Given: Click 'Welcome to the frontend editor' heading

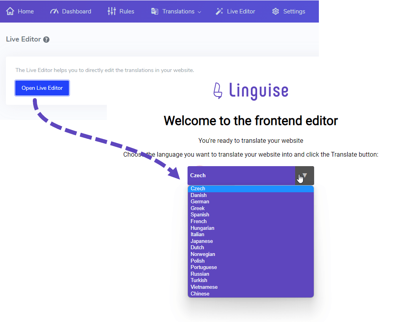Looking at the screenshot, I should pos(251,121).
